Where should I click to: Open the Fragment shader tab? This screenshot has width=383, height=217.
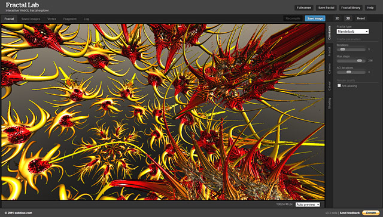(x=70, y=18)
